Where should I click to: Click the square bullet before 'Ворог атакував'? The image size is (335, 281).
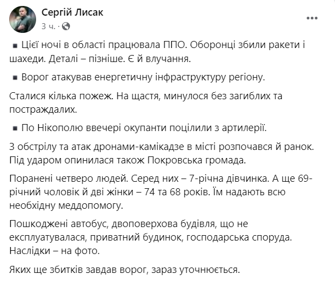(x=14, y=78)
